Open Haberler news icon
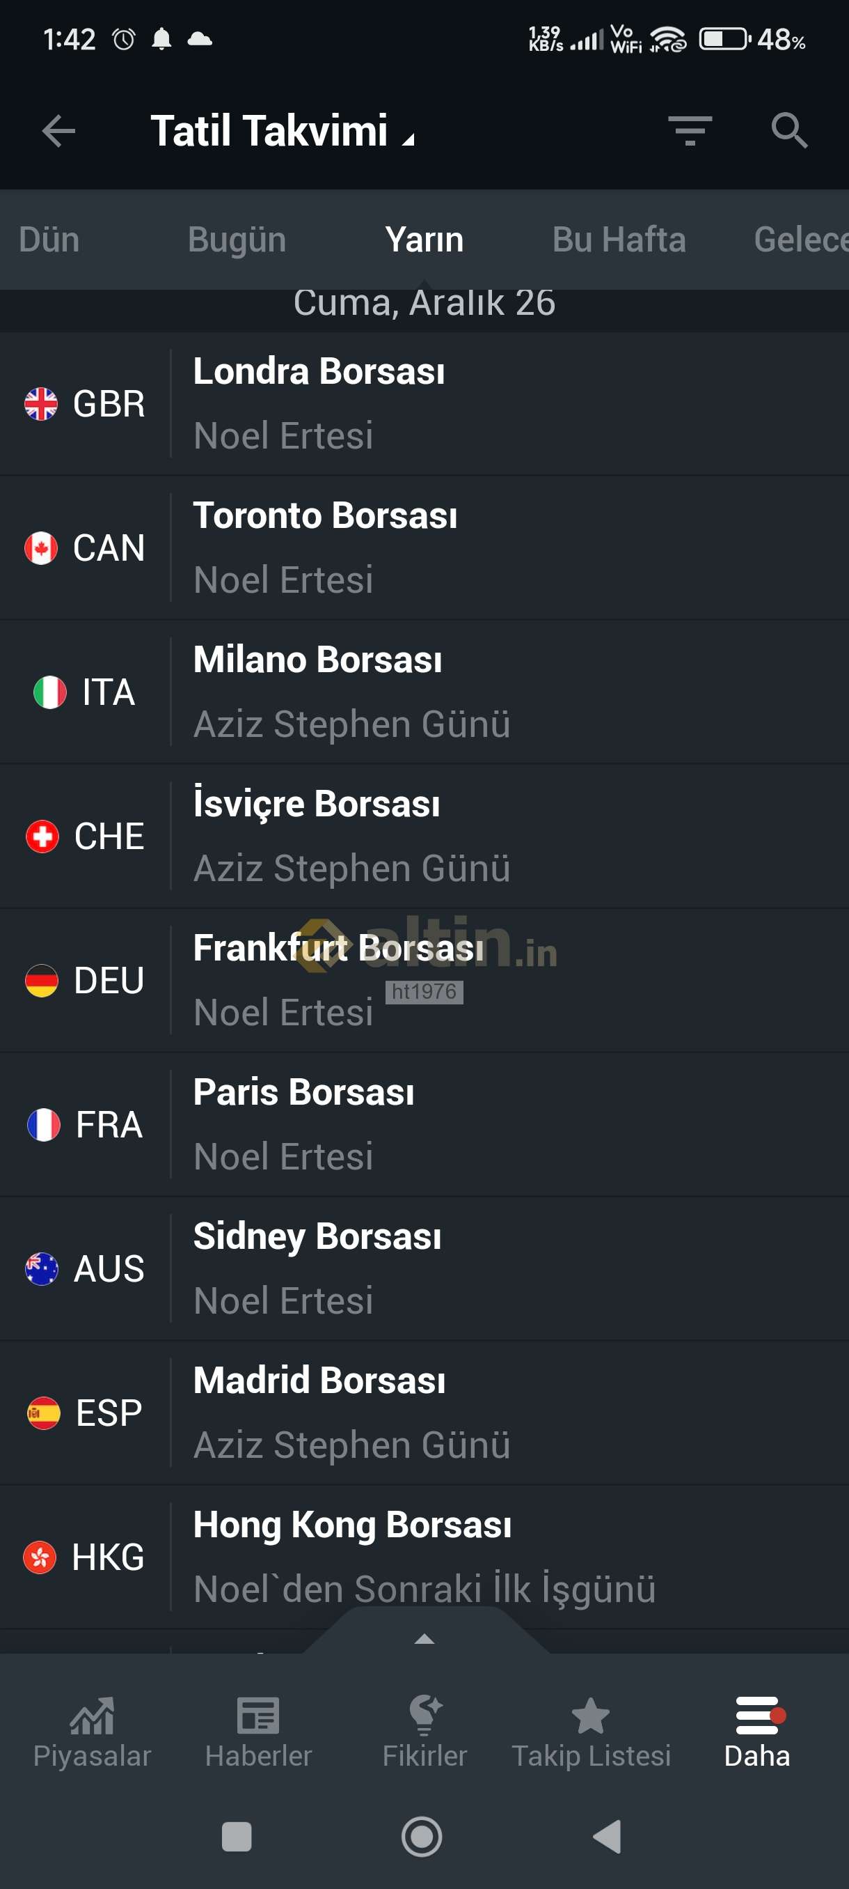Viewport: 849px width, 1889px height. (259, 1716)
